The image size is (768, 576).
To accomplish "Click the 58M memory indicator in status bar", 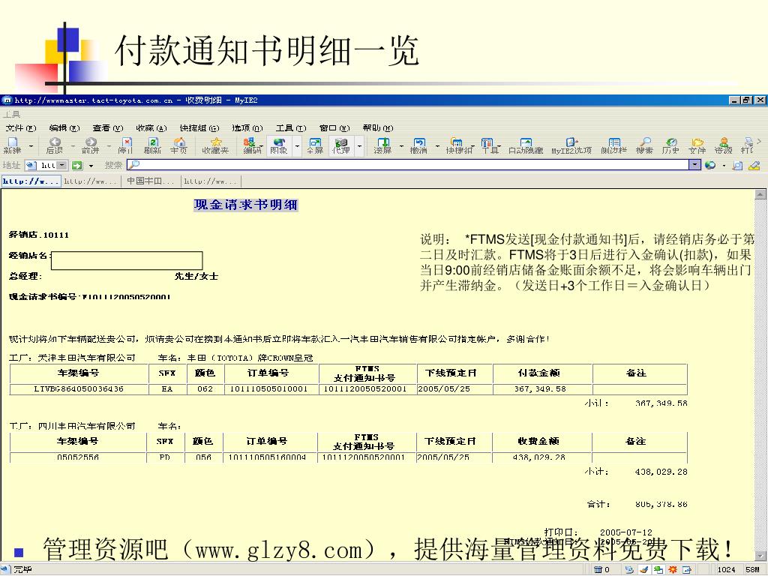I will tap(752, 570).
